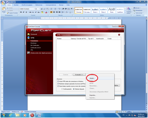Choose Añadir... in the context menu
148x118 pixels.
tap(100, 78)
